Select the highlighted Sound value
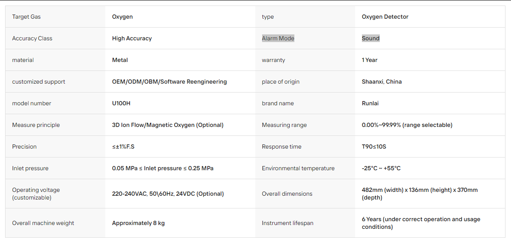Screen dimensions: 511x242 coord(370,38)
